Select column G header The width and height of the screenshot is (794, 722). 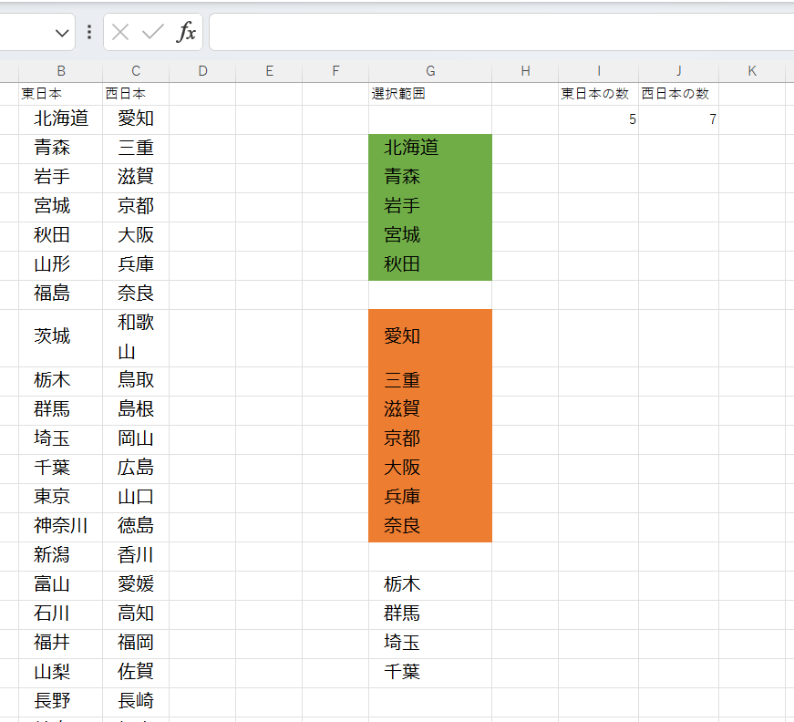430,71
